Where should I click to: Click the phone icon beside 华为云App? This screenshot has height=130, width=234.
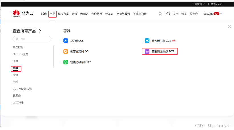209,4
